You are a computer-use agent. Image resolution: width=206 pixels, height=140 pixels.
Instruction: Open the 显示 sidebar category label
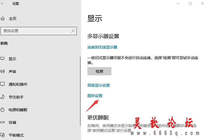(x=12, y=59)
